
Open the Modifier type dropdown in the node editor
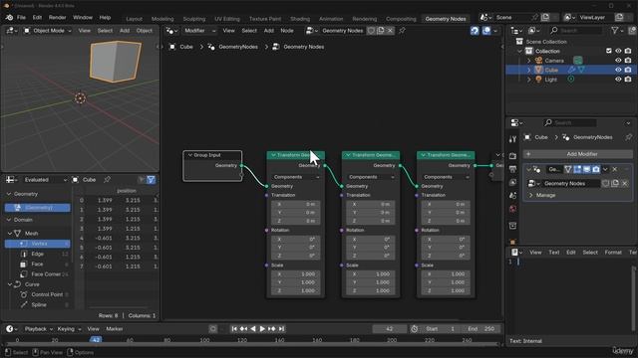click(199, 31)
